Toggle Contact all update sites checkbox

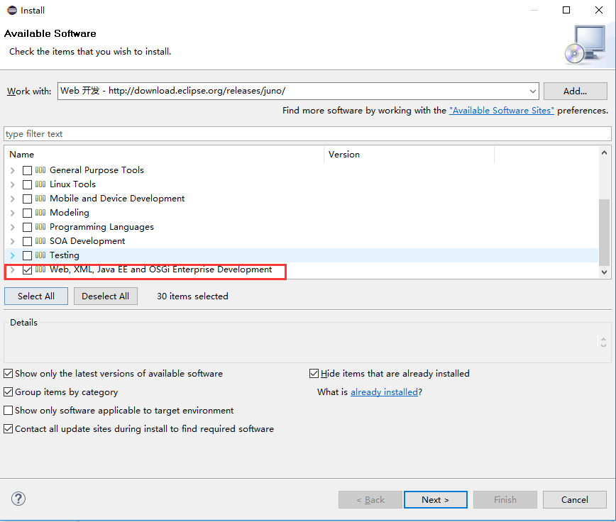point(9,428)
